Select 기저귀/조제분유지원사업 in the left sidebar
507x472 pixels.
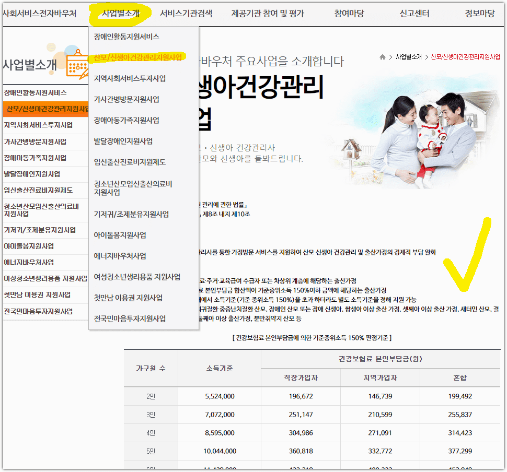pyautogui.click(x=40, y=230)
